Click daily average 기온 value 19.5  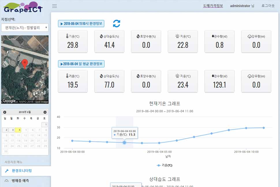point(73,85)
